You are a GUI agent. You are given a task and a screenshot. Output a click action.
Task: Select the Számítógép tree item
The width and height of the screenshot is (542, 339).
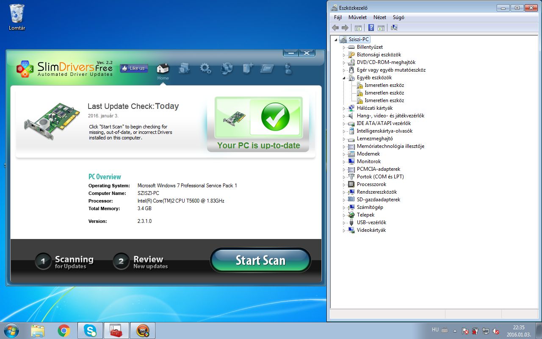pos(370,207)
